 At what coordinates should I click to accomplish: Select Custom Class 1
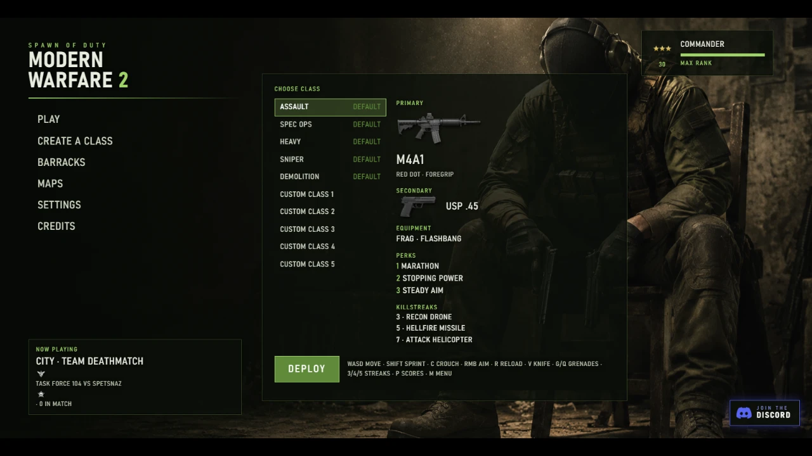point(330,194)
